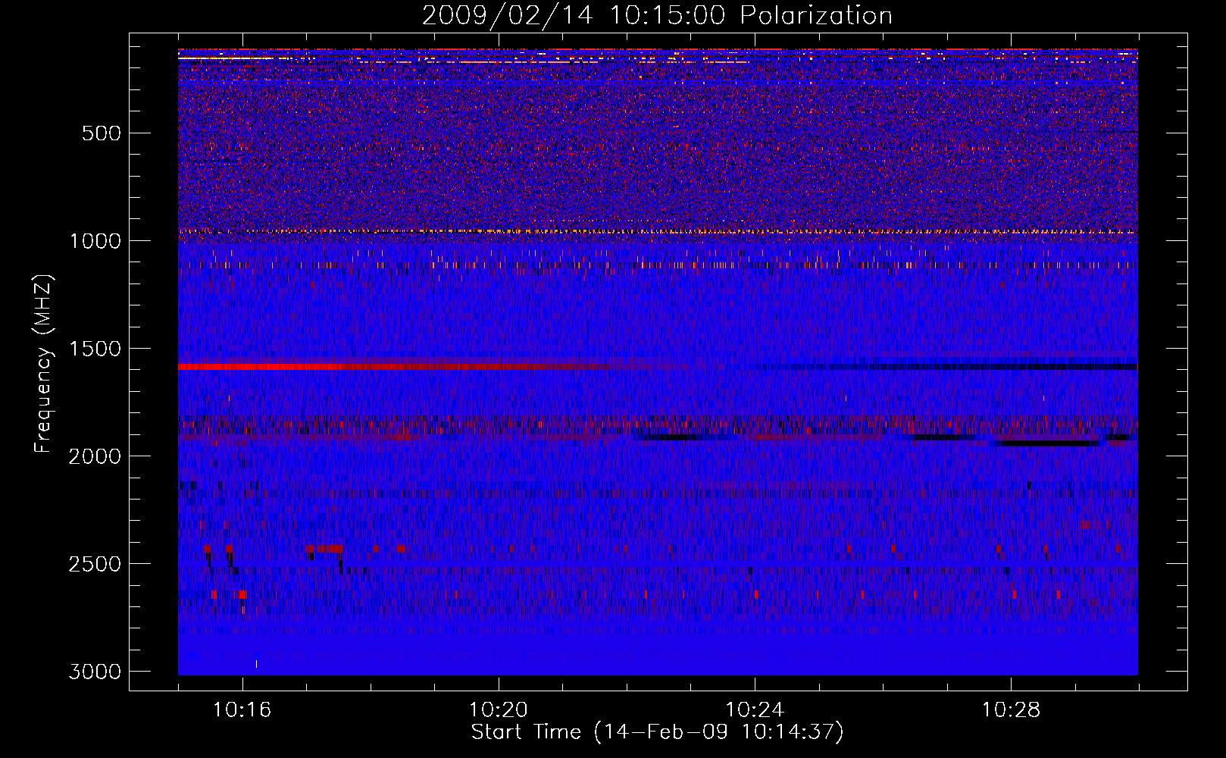
Task: Select the 3000 frequency tick label
Action: (95, 672)
